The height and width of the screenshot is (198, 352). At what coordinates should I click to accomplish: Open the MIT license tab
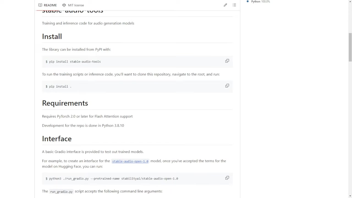[x=73, y=5]
